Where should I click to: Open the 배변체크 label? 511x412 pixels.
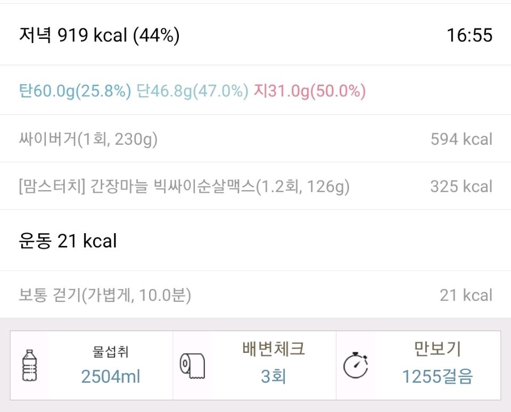point(274,349)
